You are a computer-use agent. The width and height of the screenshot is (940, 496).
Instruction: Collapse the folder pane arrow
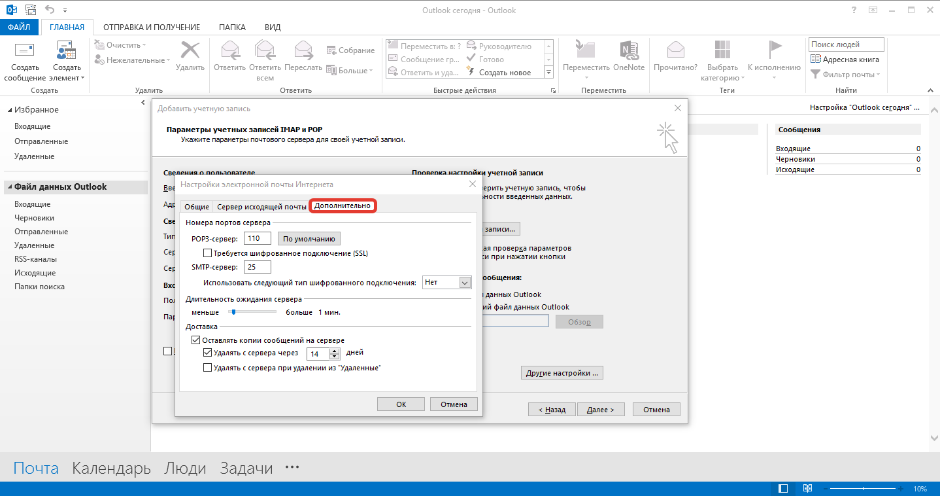pos(143,103)
